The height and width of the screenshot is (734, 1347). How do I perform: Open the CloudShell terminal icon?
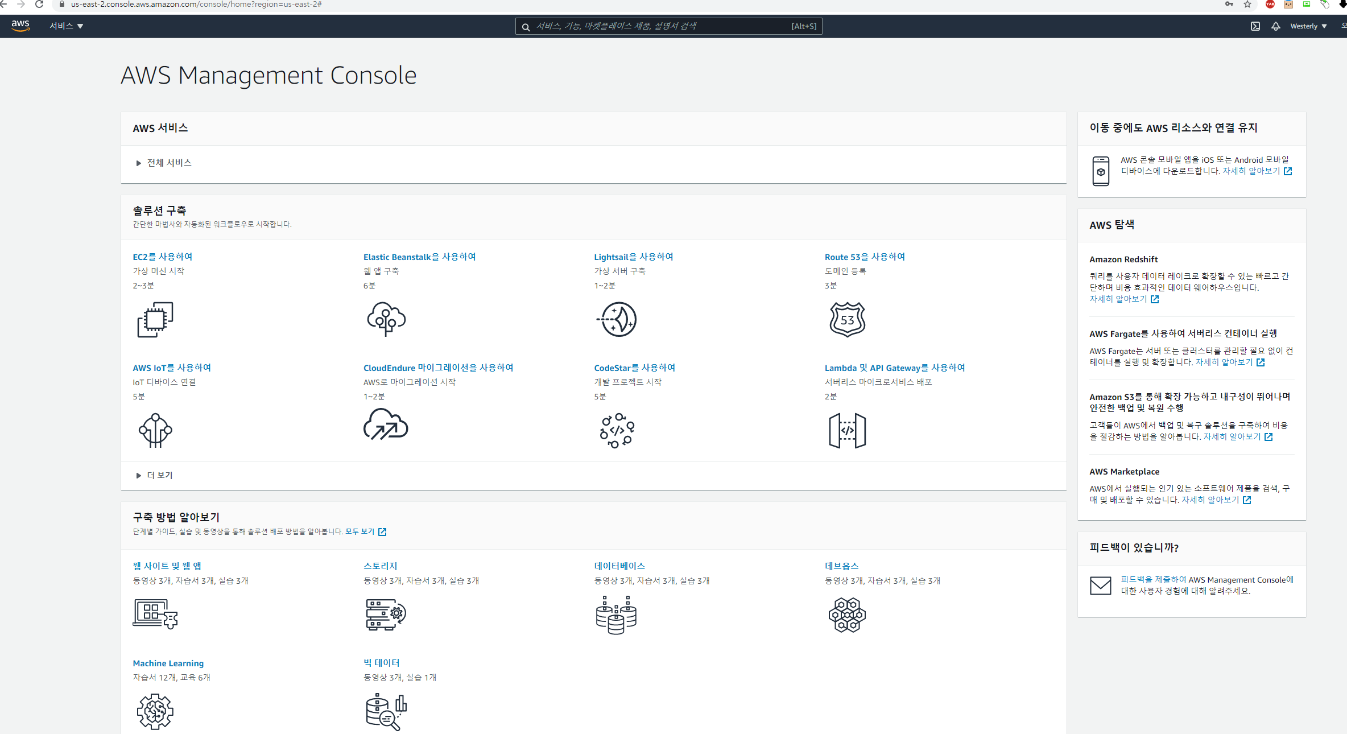[x=1255, y=26]
